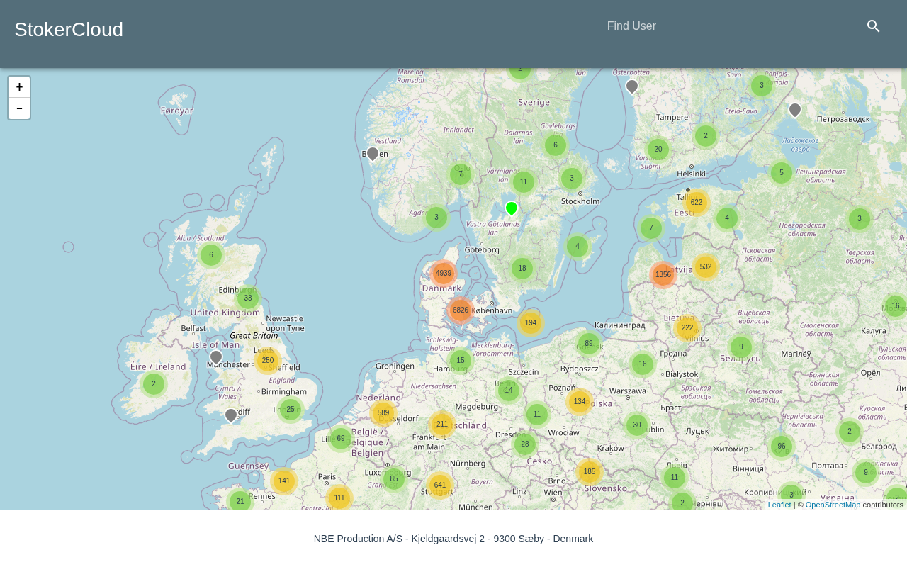The width and height of the screenshot is (907, 567).
Task: Open the 641 cluster near Stuttgart
Action: pos(440,485)
